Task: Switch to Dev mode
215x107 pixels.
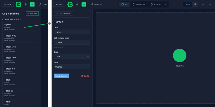Action: 188,5
